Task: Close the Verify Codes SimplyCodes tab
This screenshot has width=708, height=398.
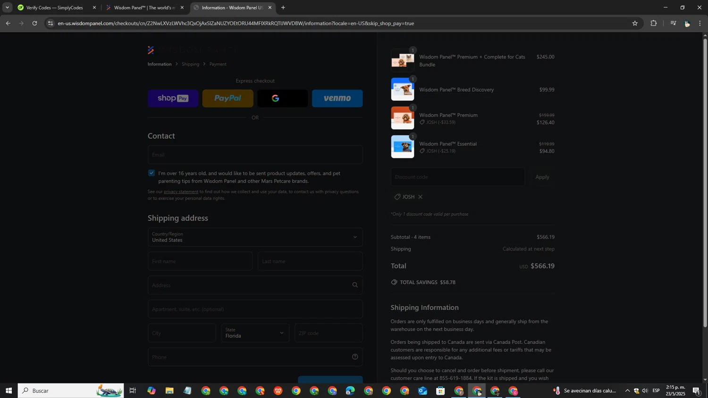Action: click(x=94, y=8)
